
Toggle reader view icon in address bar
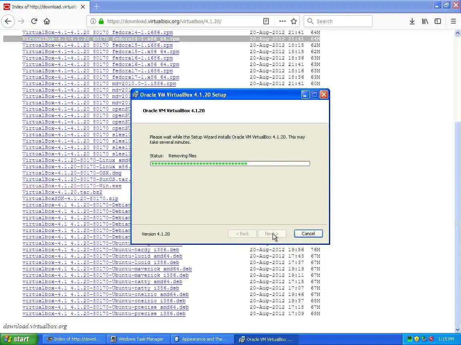tap(266, 21)
